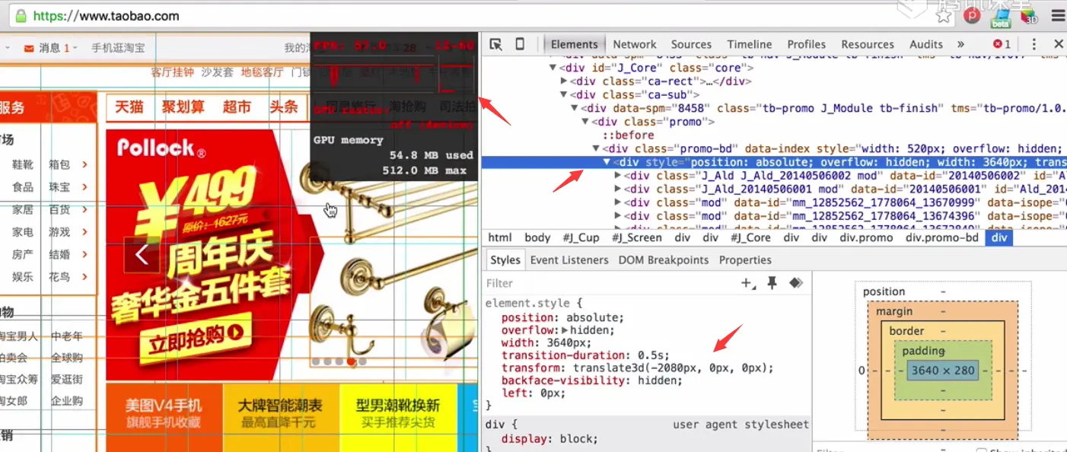This screenshot has width=1067, height=452.
Task: Open the 珠宝 category arrow
Action: (84, 187)
